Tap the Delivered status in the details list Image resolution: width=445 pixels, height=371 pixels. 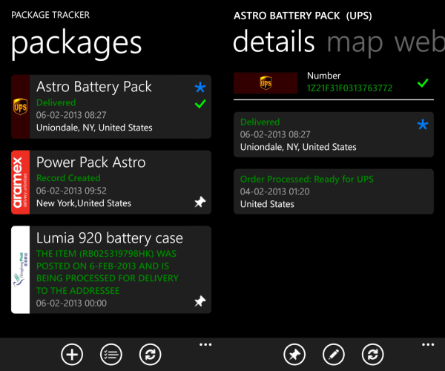[x=260, y=122]
